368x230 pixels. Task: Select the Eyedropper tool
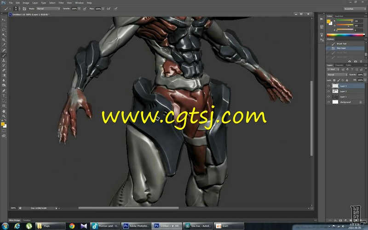4,45
